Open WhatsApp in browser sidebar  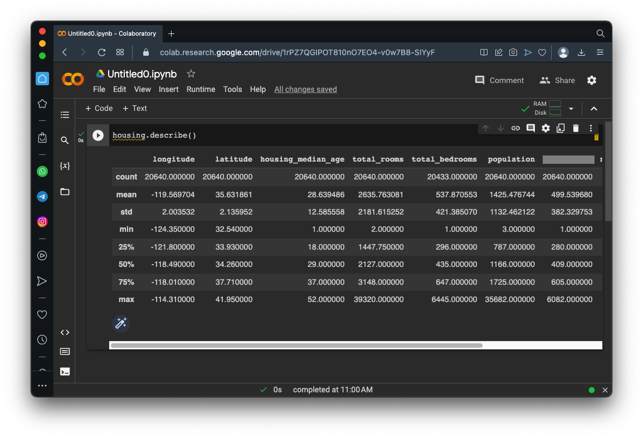click(x=42, y=172)
